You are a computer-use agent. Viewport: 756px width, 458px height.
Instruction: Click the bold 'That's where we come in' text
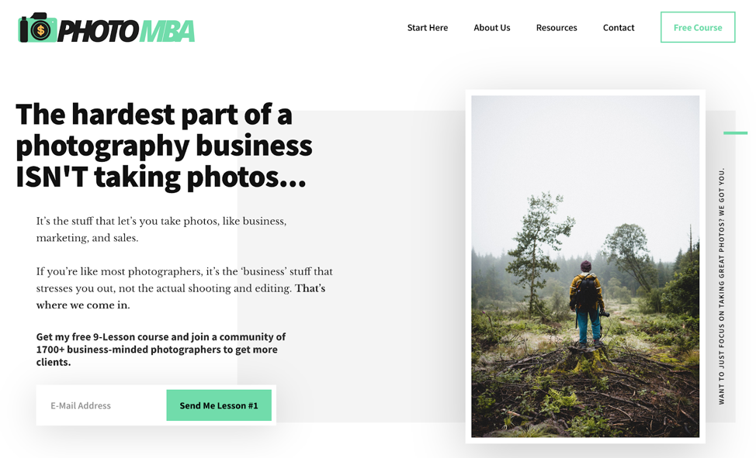pyautogui.click(x=181, y=297)
